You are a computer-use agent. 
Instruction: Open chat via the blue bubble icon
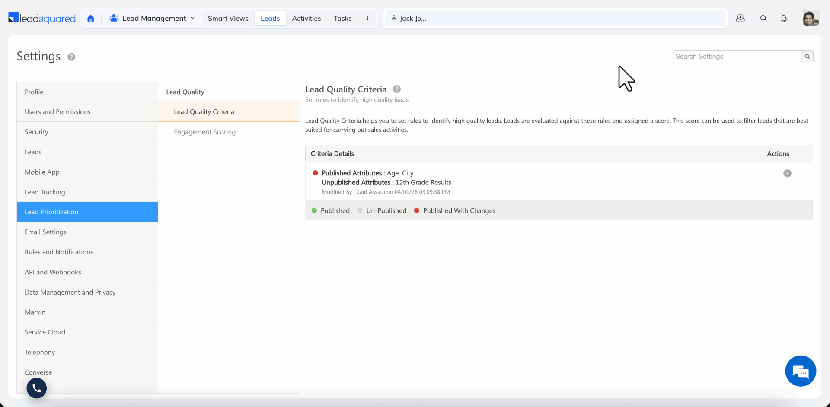pos(800,371)
